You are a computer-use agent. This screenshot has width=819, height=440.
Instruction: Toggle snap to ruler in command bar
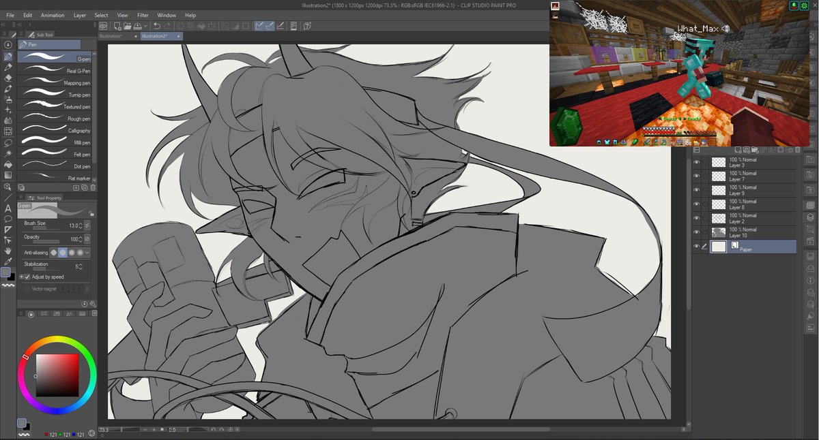pos(260,26)
